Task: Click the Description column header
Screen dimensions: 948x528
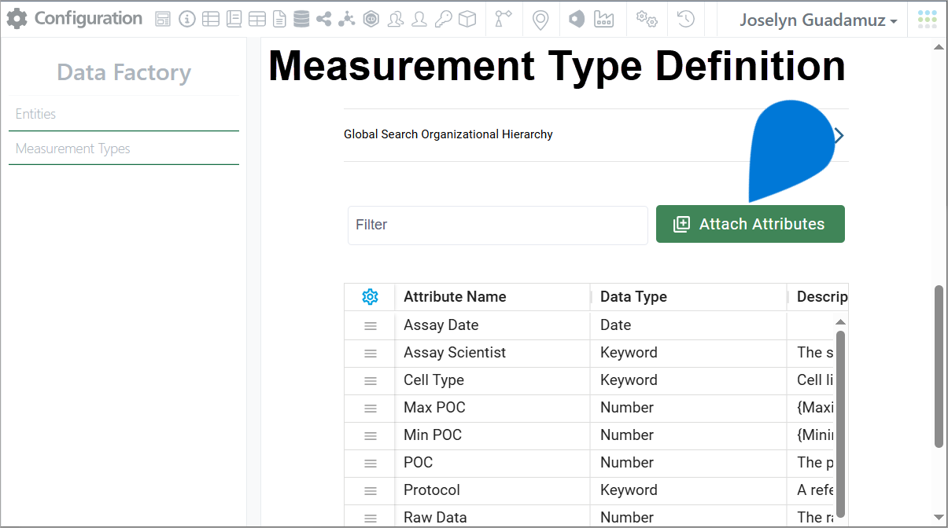Action: pos(822,297)
